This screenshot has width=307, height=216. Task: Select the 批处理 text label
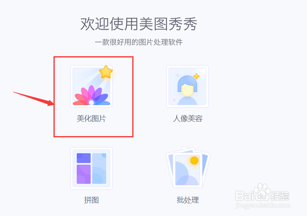coord(188,200)
